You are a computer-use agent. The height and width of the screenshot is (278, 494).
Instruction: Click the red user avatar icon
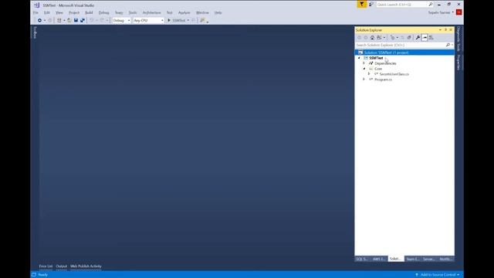(458, 12)
